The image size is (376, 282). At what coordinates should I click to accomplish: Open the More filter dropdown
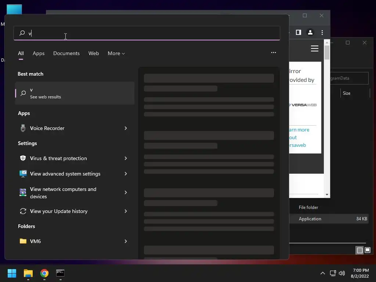click(116, 53)
